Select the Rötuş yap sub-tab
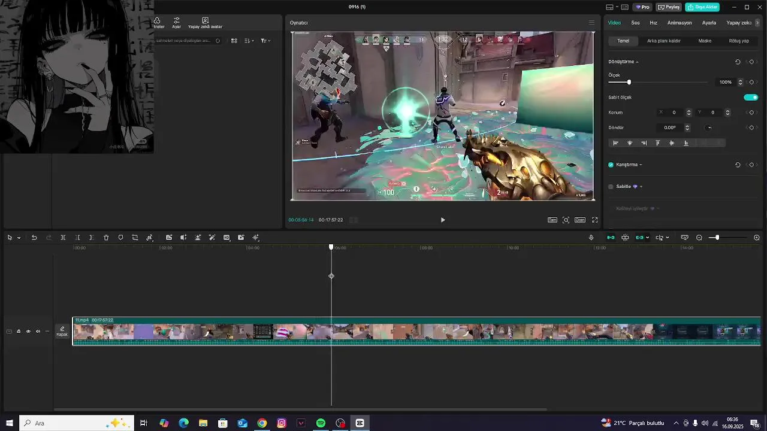Viewport: 767px width, 431px height. click(739, 41)
